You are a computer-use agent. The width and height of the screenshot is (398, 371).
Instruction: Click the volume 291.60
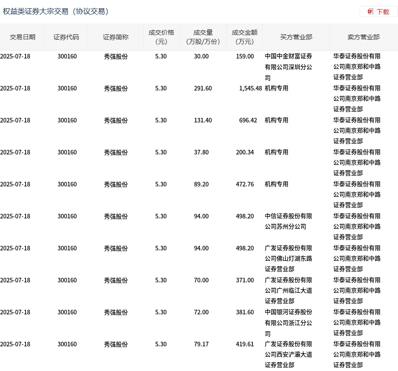pos(203,89)
